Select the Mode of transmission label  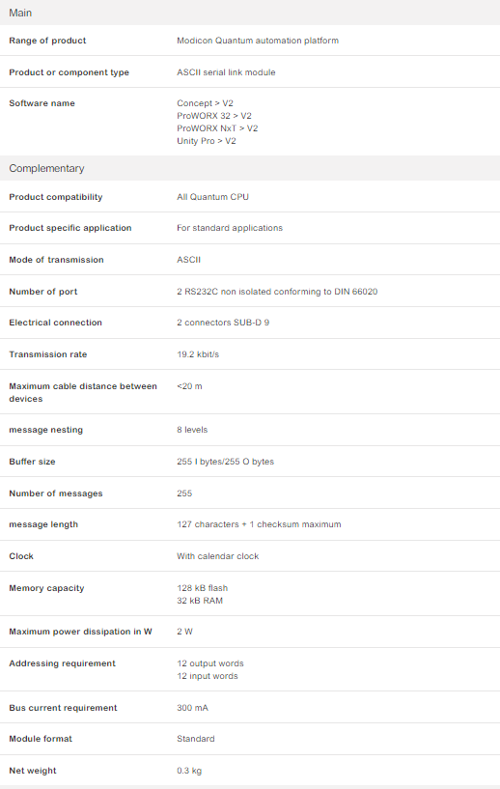[x=56, y=260]
